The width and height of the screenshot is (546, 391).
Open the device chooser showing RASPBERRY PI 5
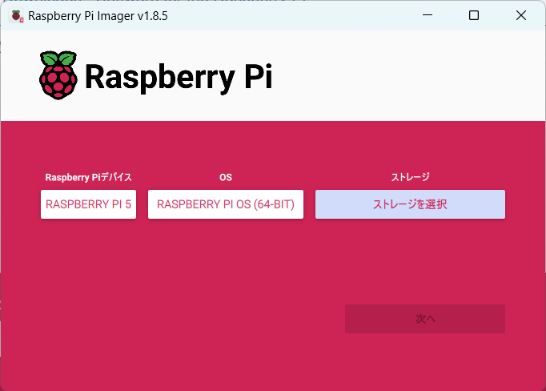coord(88,204)
